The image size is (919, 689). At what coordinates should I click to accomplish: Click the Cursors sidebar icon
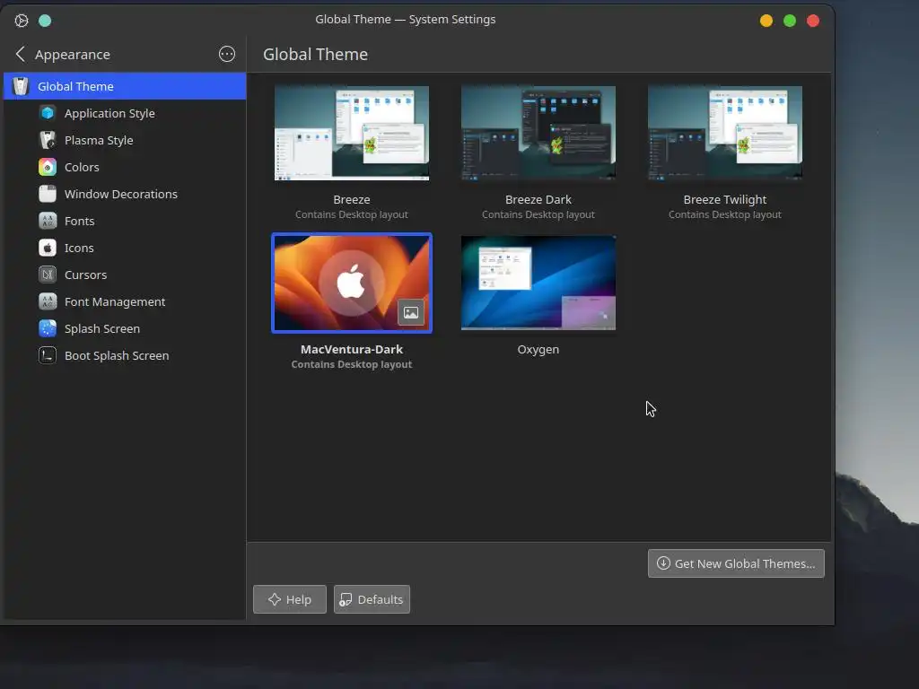[48, 275]
